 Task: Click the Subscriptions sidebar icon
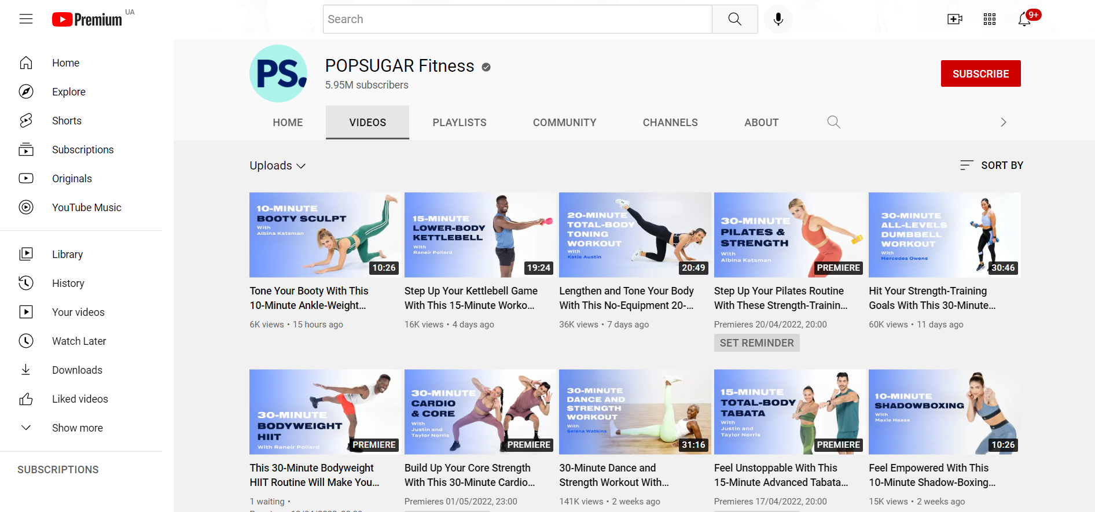click(x=26, y=149)
